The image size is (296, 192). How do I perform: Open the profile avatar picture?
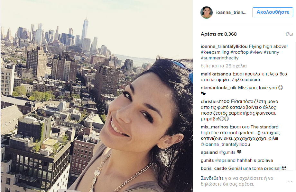tap(206, 13)
